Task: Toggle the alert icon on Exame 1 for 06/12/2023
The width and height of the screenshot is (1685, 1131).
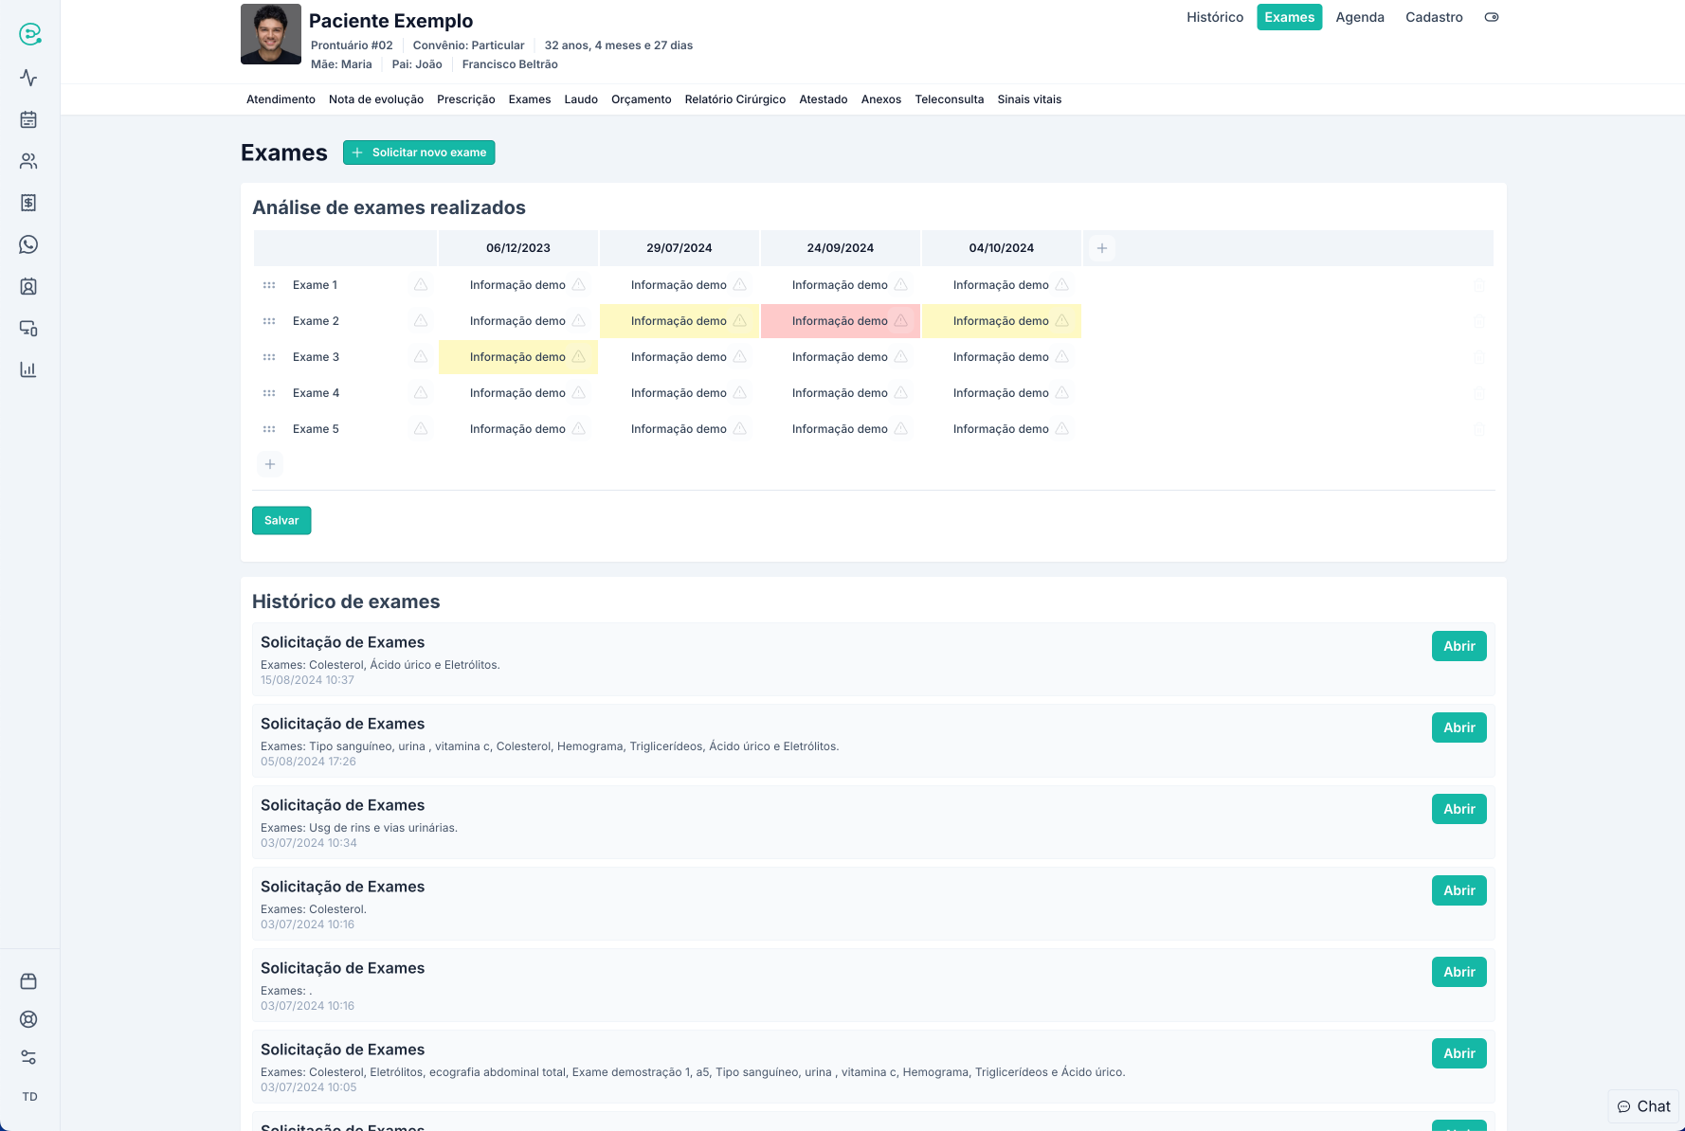Action: [579, 285]
